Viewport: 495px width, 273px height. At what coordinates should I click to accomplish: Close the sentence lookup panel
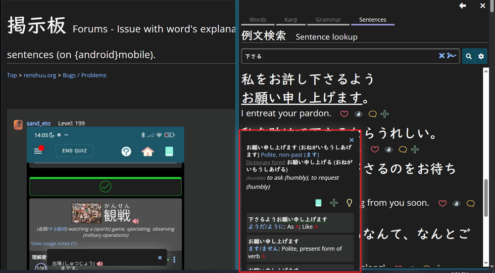(x=483, y=5)
